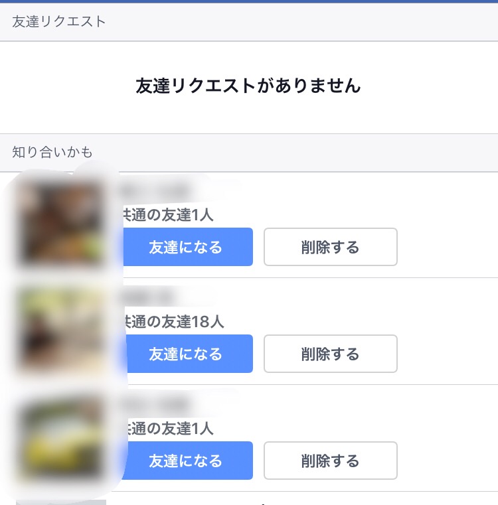Viewport: 498px width, 505px height.
Task: Open the first suggestion's profile photo
Action: pos(61,222)
